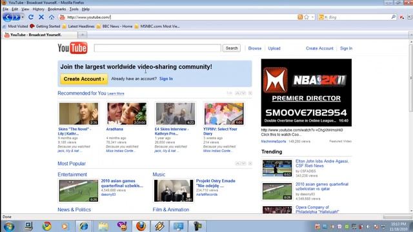Open the Windows Start menu orb
Image resolution: width=413 pixels, height=232 pixels.
(x=8, y=226)
